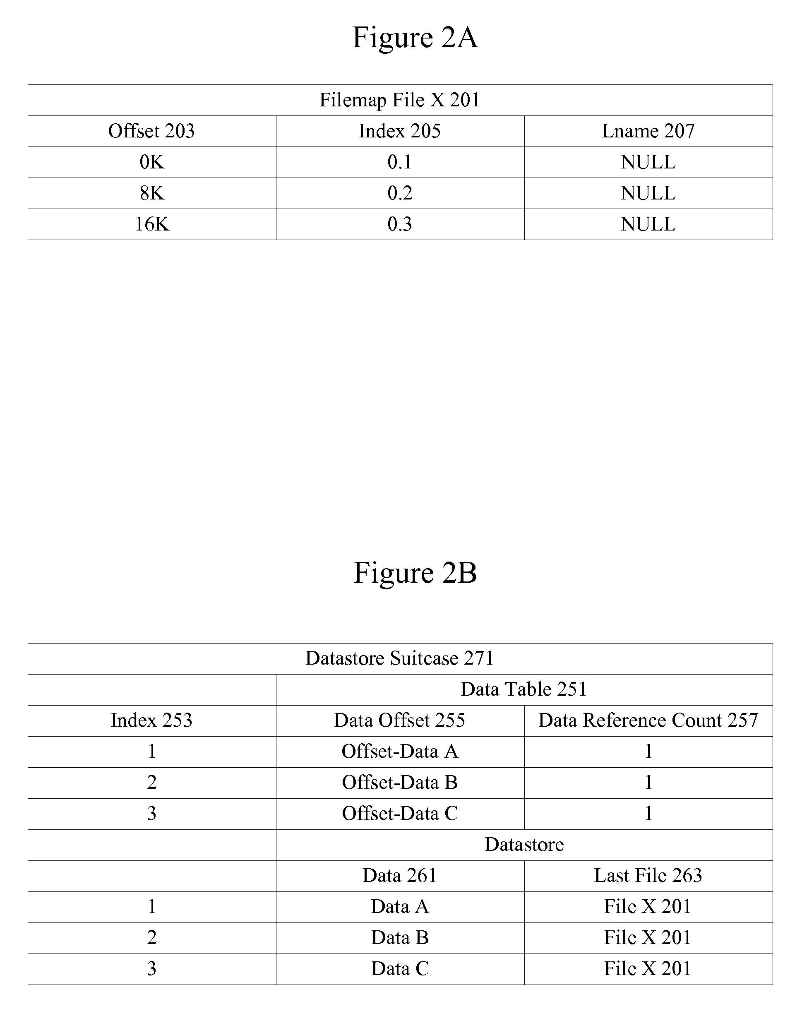Click the Datastore Suitcase 271 header
Viewport: 802px width, 1016px height.
(x=401, y=652)
